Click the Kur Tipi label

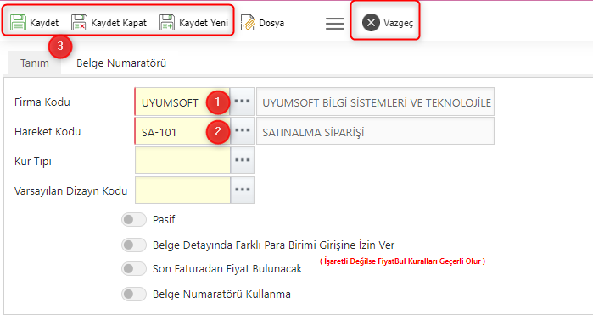click(33, 162)
